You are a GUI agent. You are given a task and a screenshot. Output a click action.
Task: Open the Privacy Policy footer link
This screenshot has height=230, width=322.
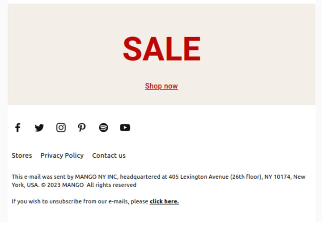click(x=62, y=155)
